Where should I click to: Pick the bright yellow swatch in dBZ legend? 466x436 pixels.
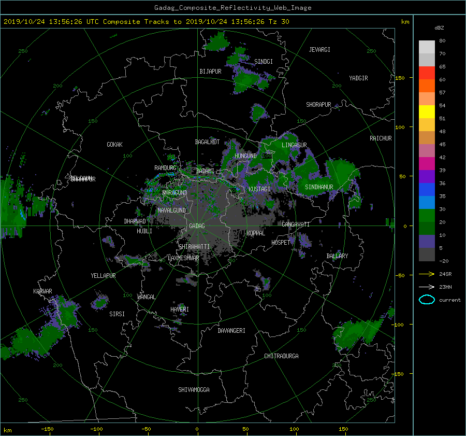(427, 111)
